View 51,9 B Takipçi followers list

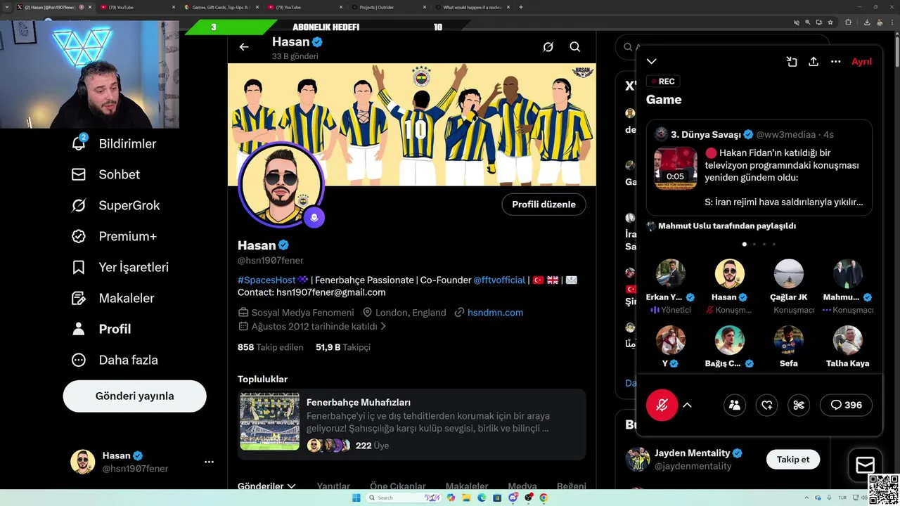343,347
